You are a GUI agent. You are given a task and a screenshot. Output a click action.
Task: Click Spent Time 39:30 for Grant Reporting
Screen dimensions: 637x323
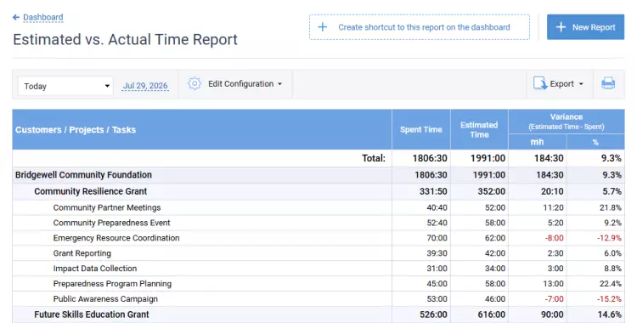click(437, 253)
